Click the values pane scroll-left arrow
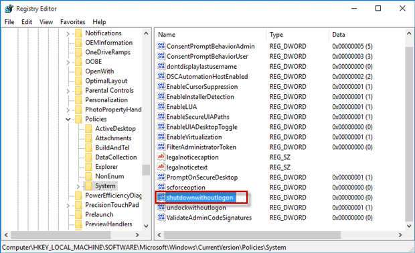Image resolution: width=415 pixels, height=253 pixels. (x=159, y=234)
